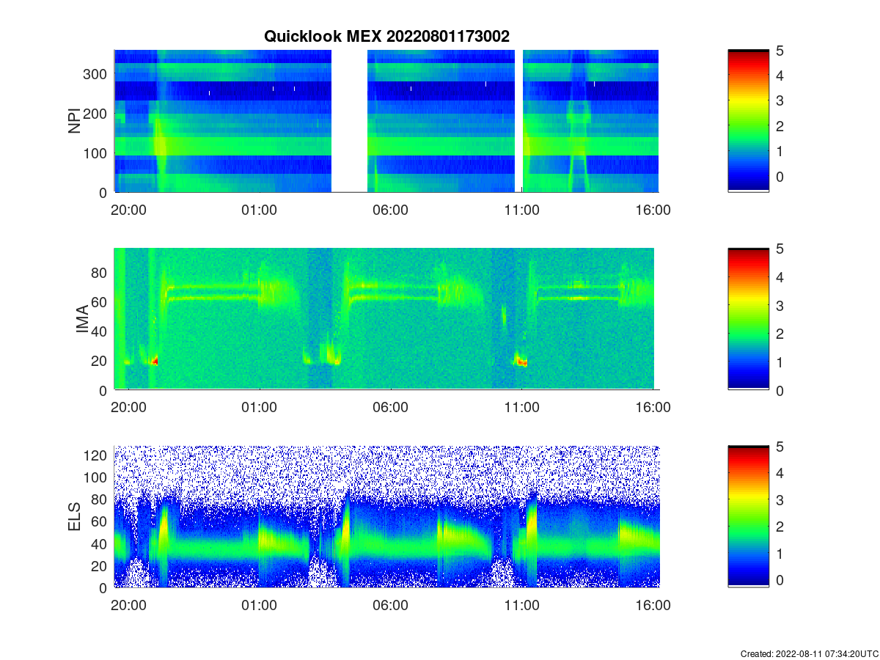Click 01:00 tick under the IMA plot

click(260, 408)
